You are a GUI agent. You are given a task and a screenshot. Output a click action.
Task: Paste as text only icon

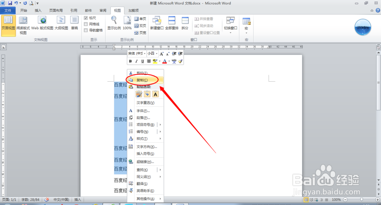[155, 94]
